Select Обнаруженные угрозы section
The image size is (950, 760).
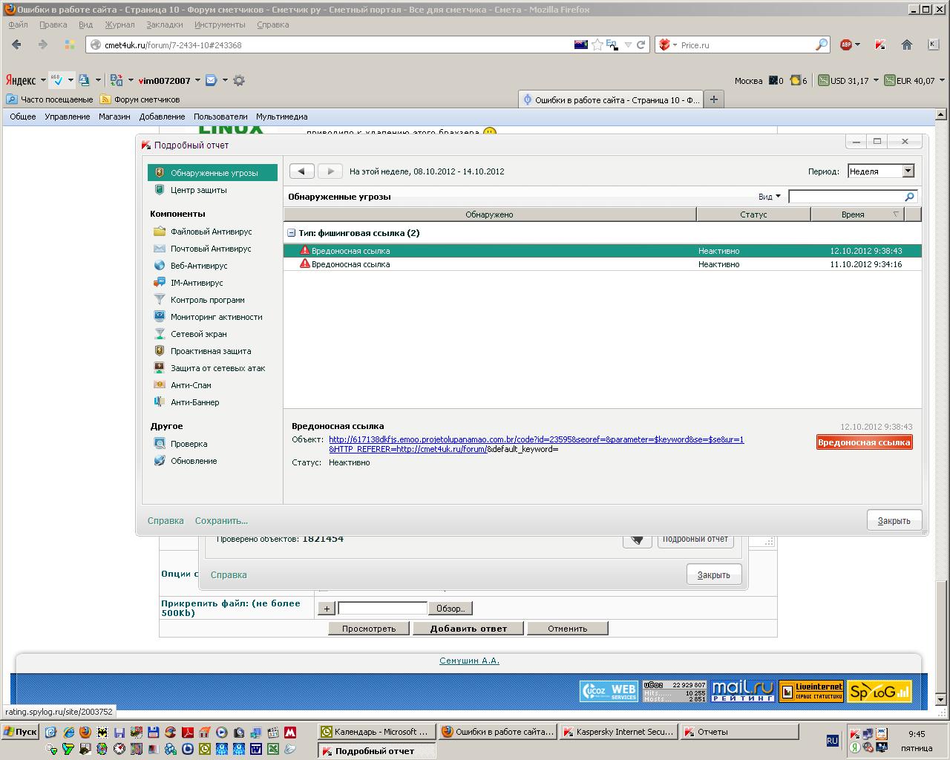(212, 173)
